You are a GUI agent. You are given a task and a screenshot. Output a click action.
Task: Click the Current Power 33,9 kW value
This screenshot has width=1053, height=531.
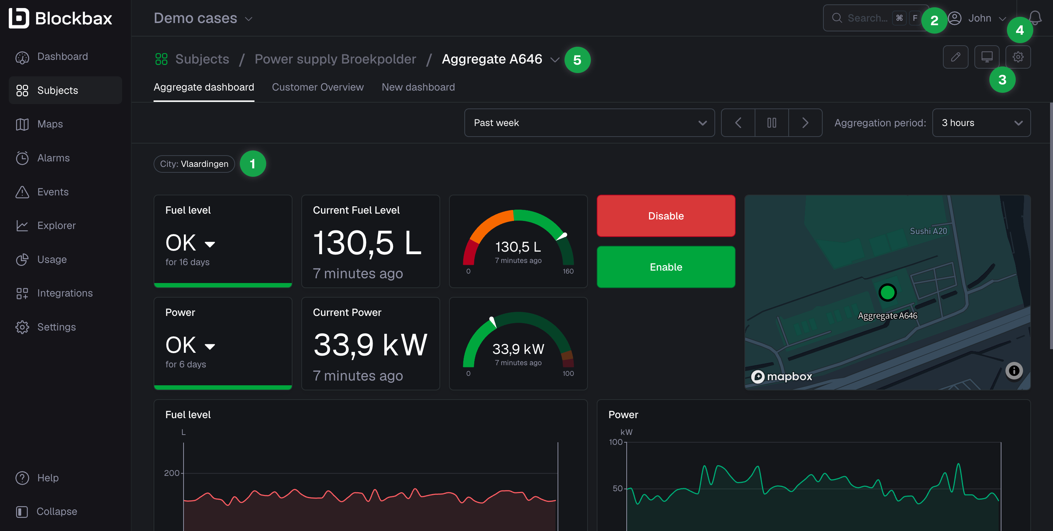coord(370,345)
